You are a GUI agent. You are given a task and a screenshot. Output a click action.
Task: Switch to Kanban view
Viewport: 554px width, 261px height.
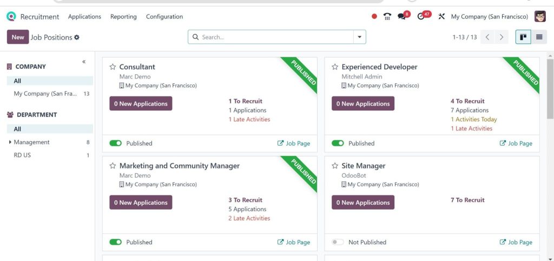tap(523, 37)
